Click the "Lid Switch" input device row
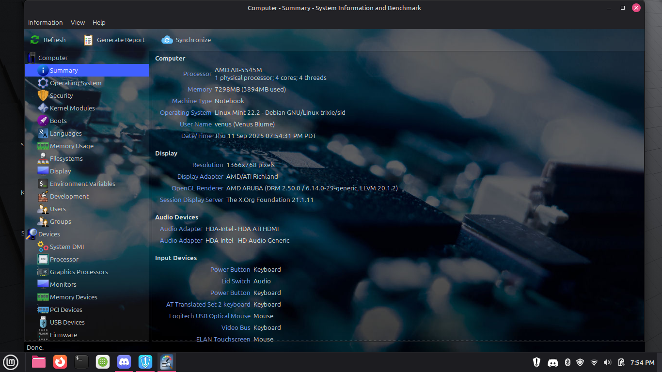This screenshot has height=372, width=662. click(246, 281)
